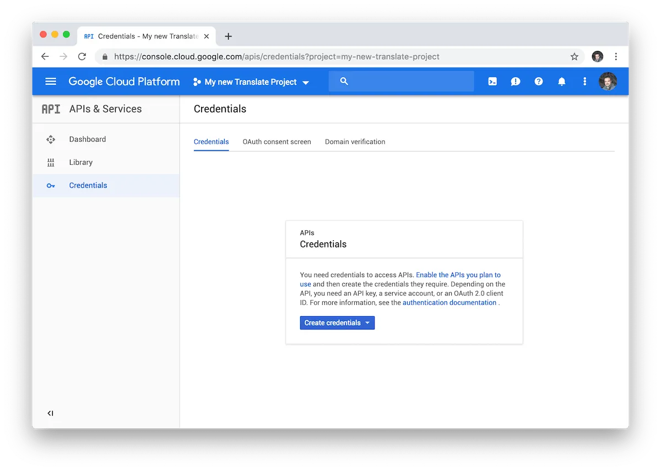Click the APIs & Services heading
This screenshot has width=661, height=471.
[105, 109]
